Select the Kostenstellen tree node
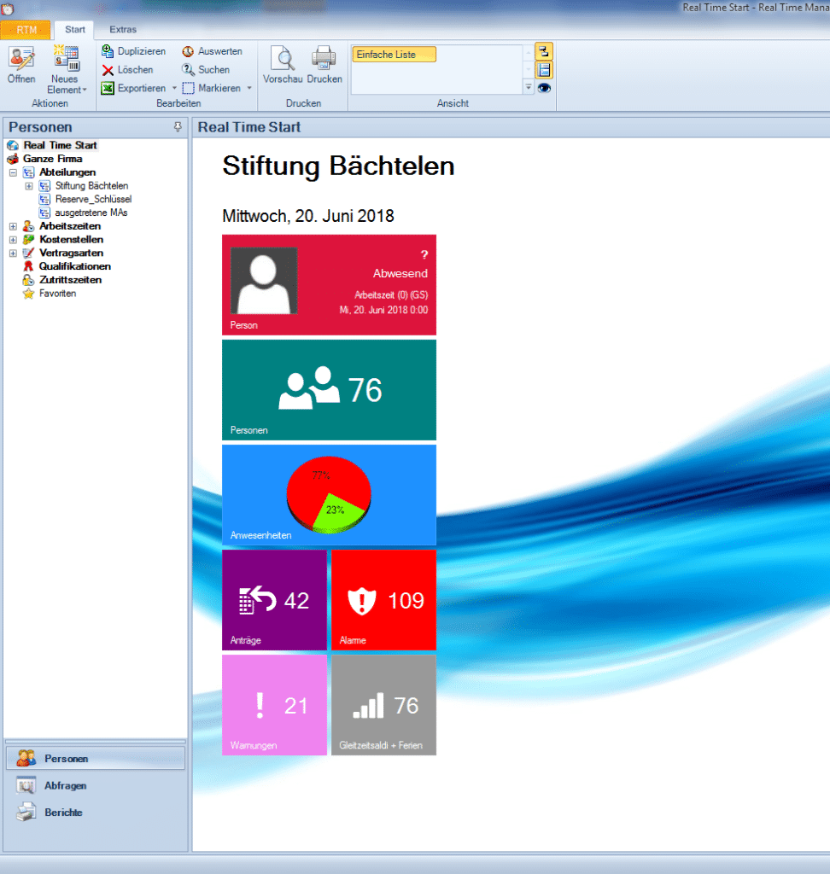 coord(71,239)
